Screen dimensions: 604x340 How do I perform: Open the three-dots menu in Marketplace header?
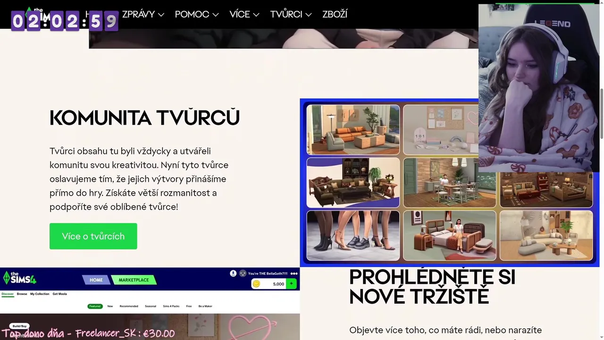294,273
